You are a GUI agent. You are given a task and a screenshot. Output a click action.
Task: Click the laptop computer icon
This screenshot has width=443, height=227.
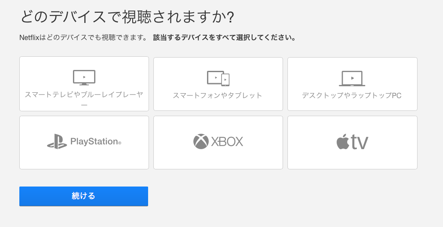(352, 78)
